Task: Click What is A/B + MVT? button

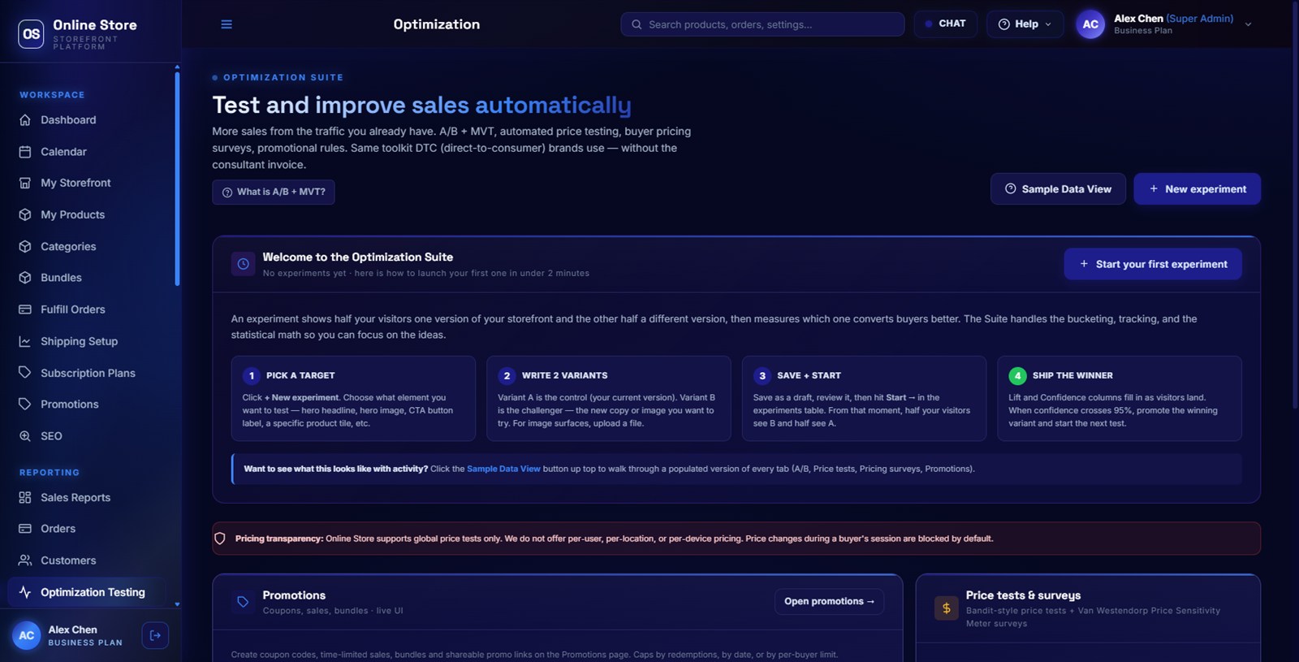Action: pos(274,192)
